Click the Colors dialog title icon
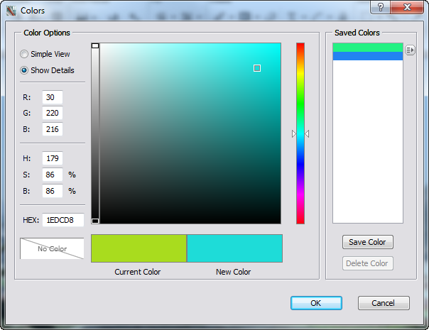 [11, 11]
